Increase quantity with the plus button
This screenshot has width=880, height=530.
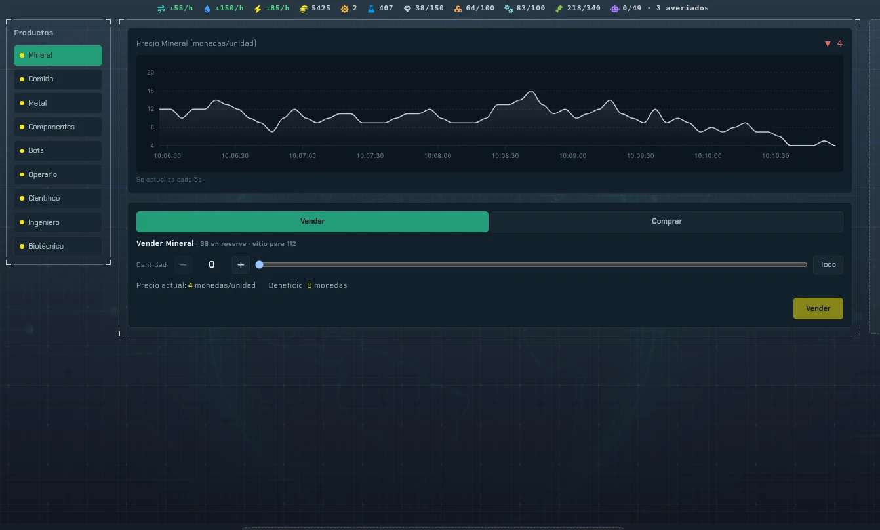pos(241,265)
